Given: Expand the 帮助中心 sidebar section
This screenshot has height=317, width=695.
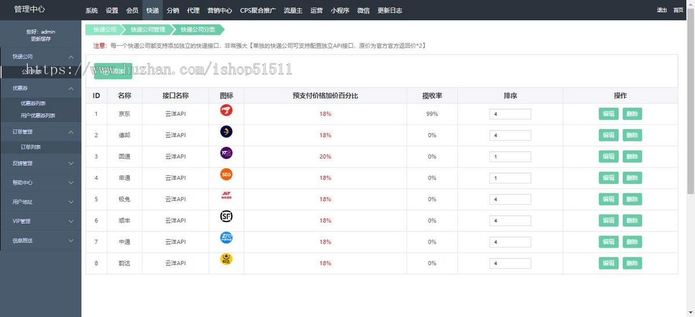Looking at the screenshot, I should coord(41,183).
